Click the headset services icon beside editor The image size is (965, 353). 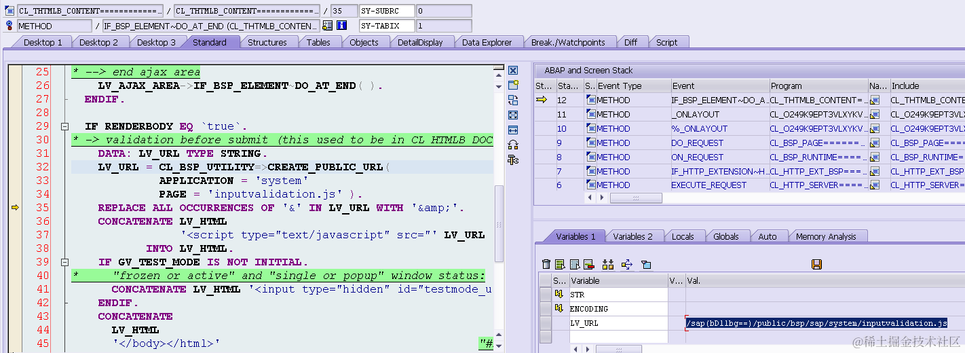(x=513, y=145)
